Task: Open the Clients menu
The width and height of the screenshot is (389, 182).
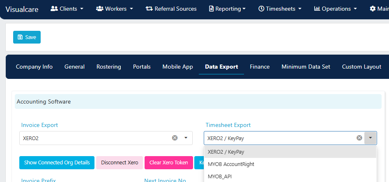Action: [67, 9]
